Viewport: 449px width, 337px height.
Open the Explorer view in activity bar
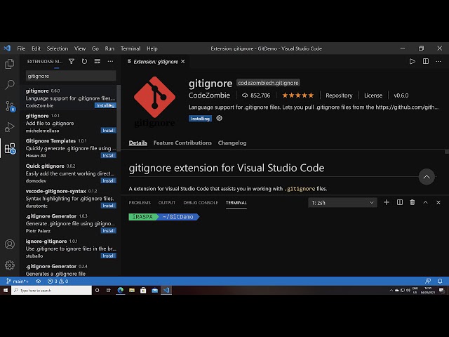coord(9,64)
